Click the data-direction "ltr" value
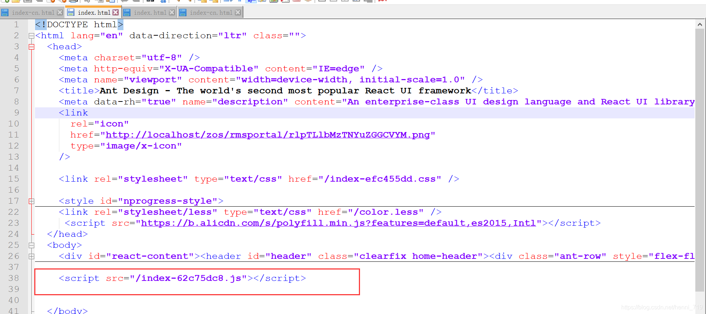The image size is (706, 314). [x=233, y=36]
